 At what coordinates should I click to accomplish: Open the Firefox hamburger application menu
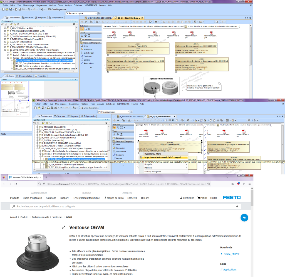(x=249, y=184)
